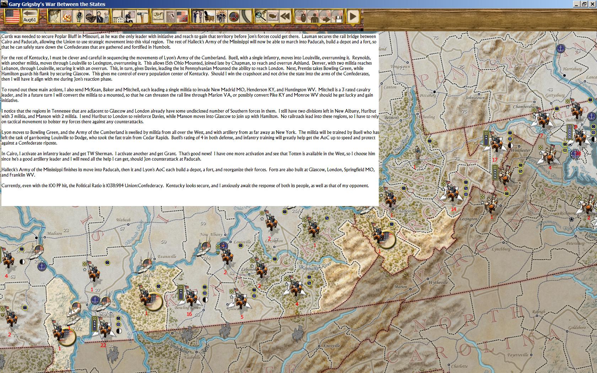The height and width of the screenshot is (373, 597).
Task: Click the Union flag side icon
Action: 12,16
